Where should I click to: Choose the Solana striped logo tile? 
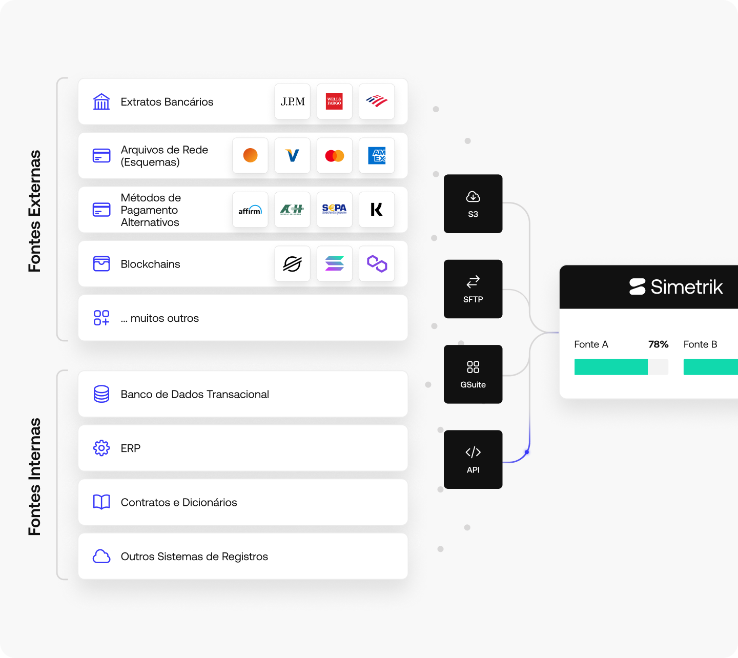(x=335, y=264)
